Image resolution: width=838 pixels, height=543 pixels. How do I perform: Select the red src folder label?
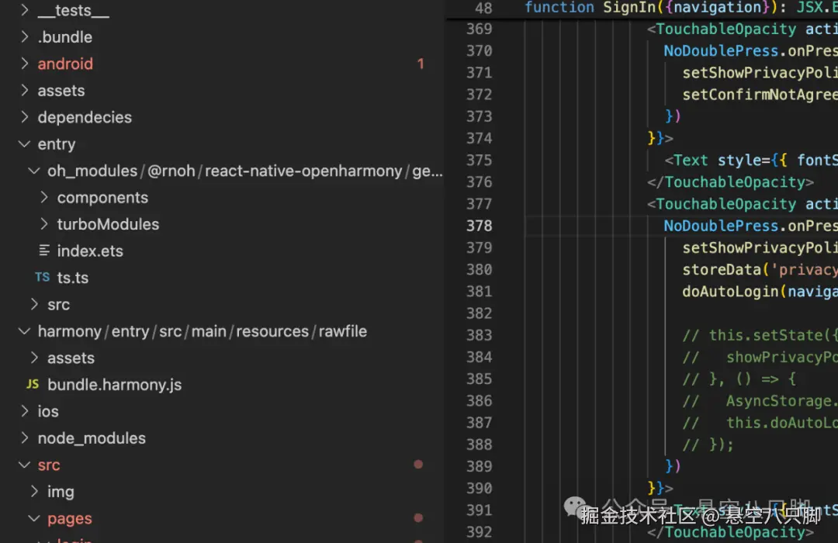[49, 465]
